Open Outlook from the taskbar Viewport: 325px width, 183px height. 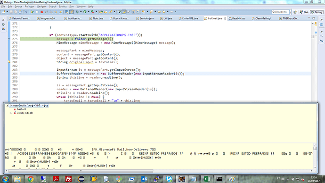[x=144, y=179]
